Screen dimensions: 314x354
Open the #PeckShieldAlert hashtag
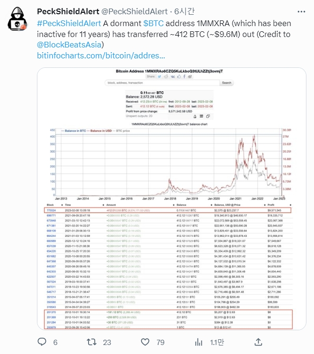(x=70, y=23)
